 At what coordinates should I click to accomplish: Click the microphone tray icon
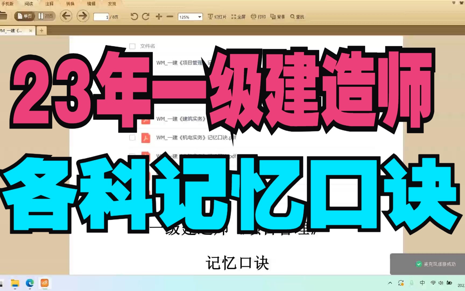click(411, 283)
